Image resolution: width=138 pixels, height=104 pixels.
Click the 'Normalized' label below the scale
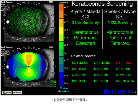pyautogui.click(x=64, y=91)
